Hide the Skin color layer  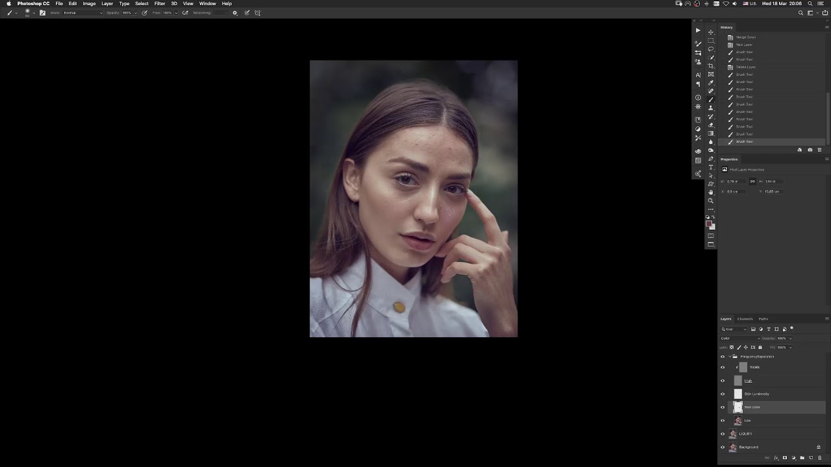coord(723,407)
